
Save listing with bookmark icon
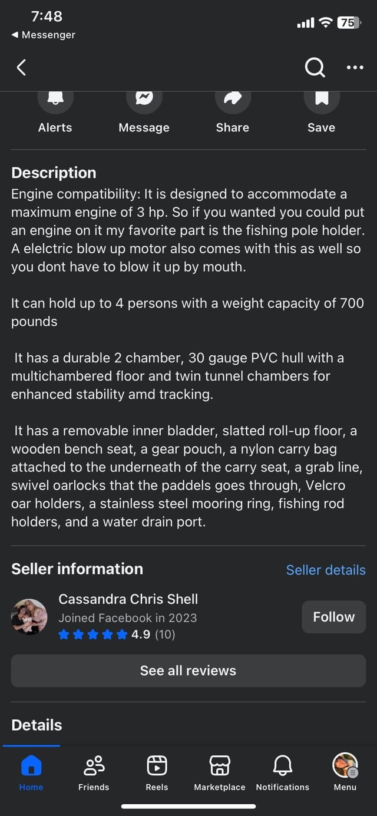321,100
